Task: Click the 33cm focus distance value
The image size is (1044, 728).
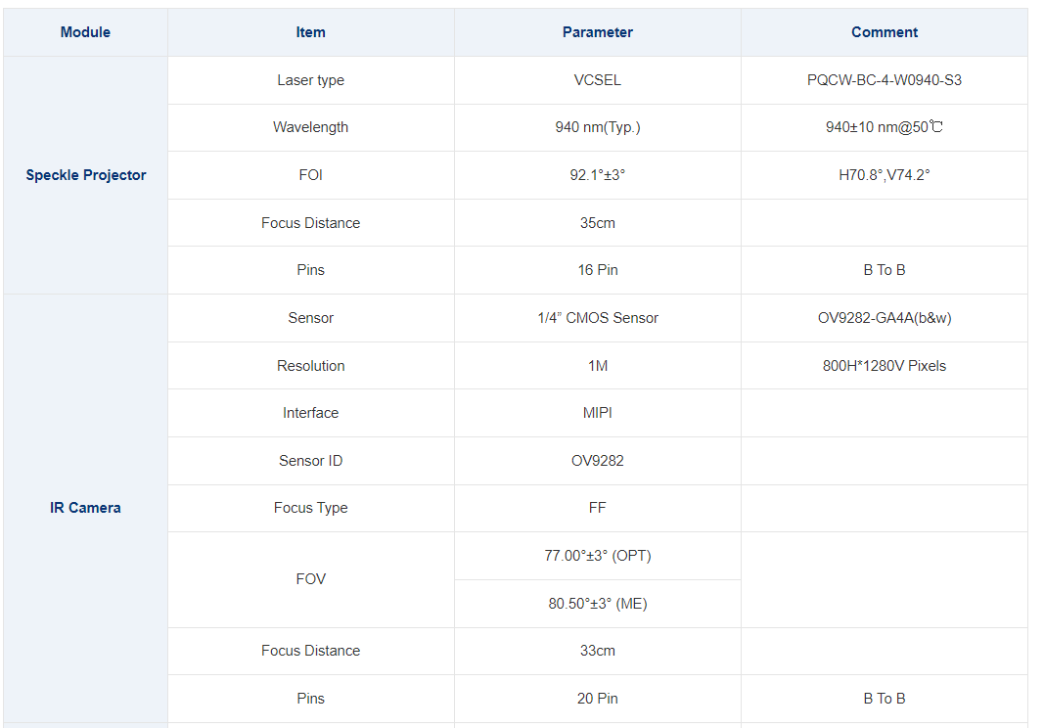Action: tap(597, 651)
